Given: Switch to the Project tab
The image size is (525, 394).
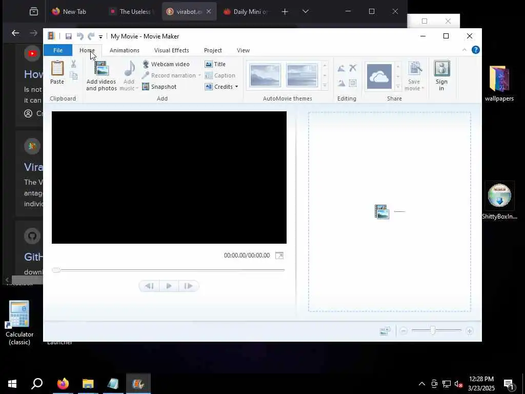Looking at the screenshot, I should [x=213, y=50].
